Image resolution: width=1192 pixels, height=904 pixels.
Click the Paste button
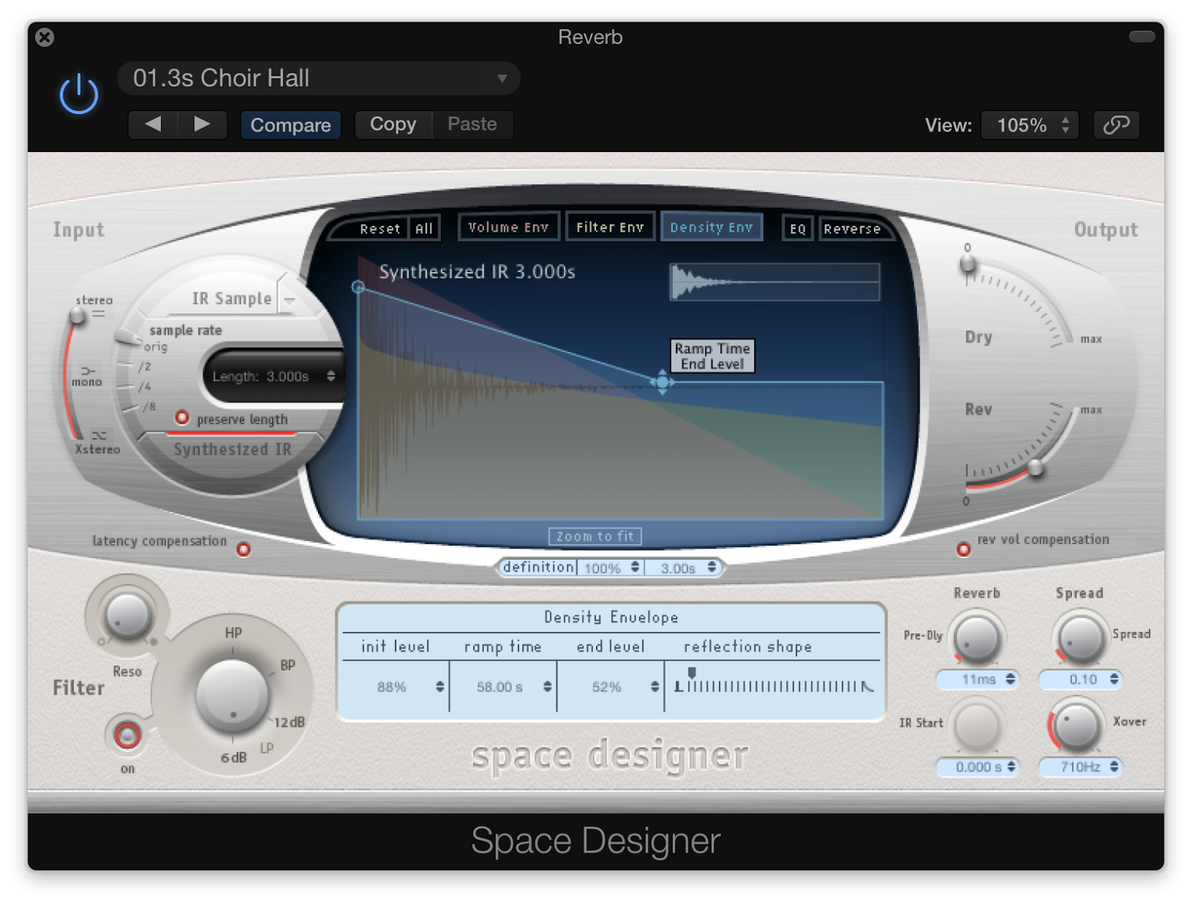tap(472, 124)
